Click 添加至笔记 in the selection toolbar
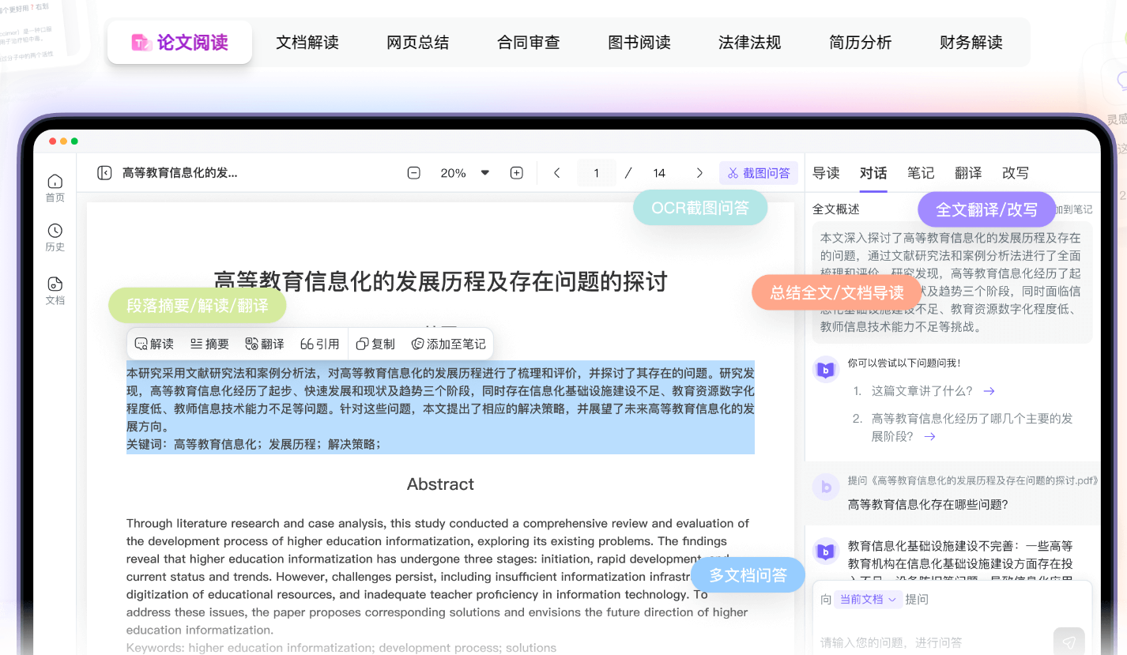This screenshot has width=1127, height=655. tap(448, 344)
